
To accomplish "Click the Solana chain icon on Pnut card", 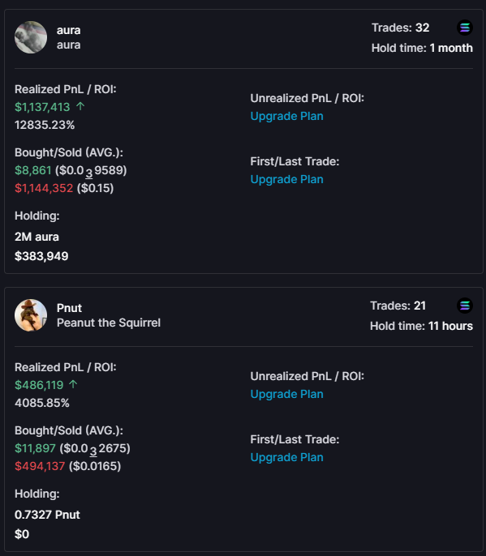I will (x=465, y=306).
